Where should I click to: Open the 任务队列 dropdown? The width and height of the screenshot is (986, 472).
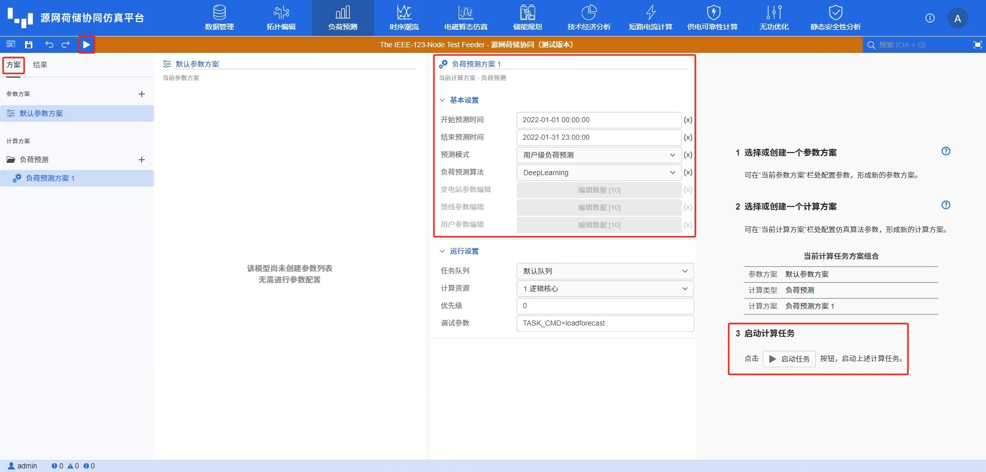605,271
